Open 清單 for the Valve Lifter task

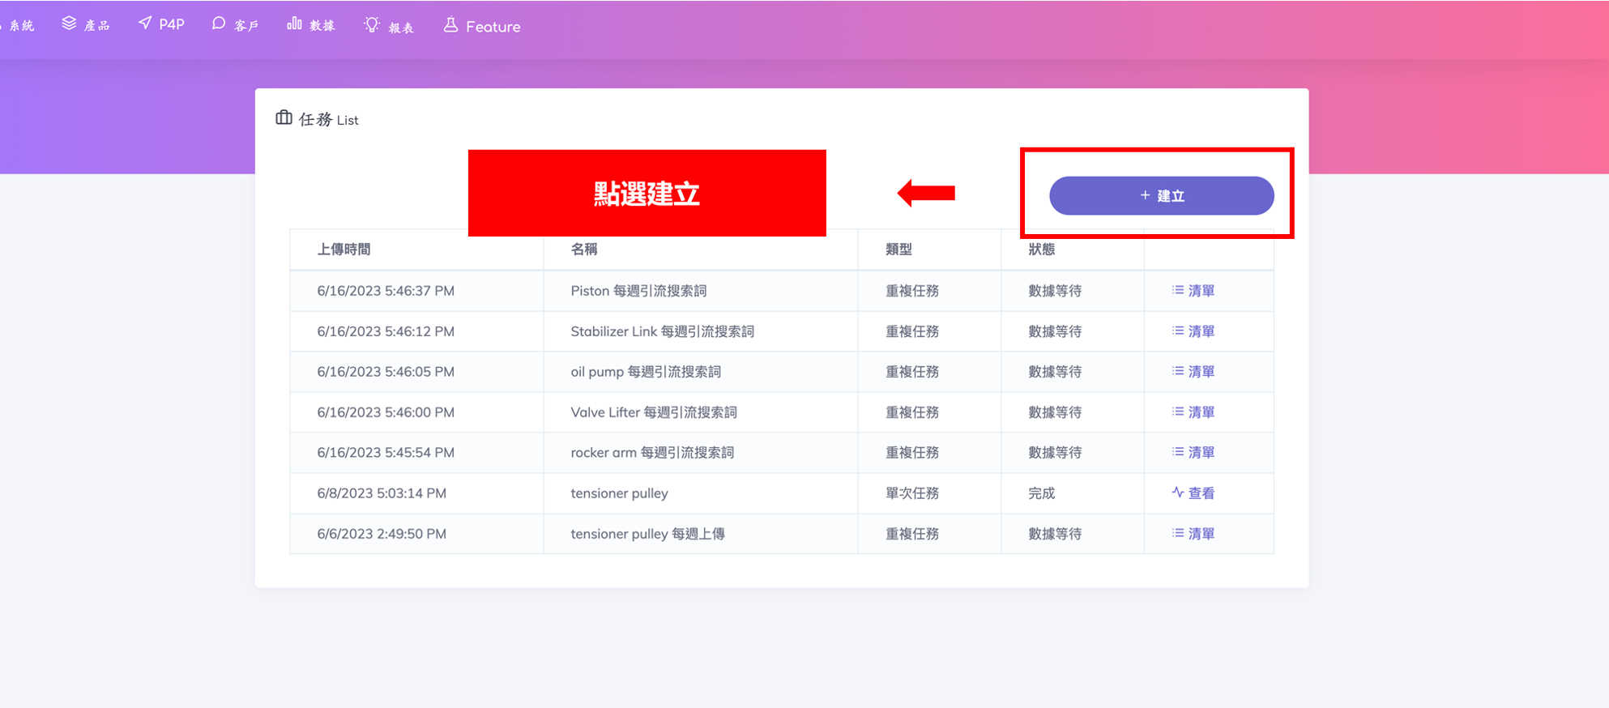tap(1193, 412)
